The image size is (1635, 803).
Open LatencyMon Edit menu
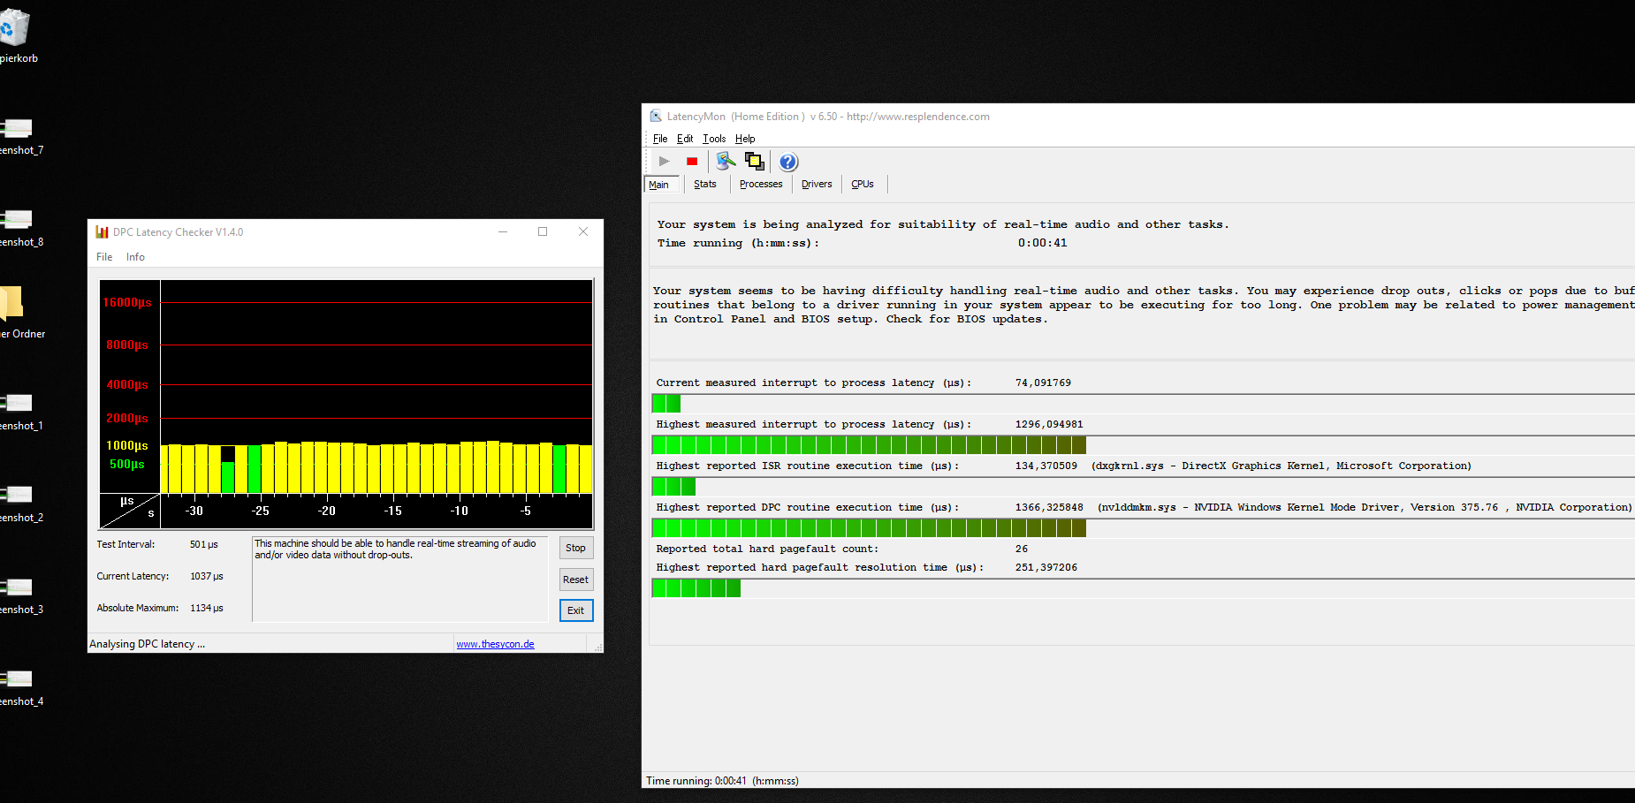685,139
